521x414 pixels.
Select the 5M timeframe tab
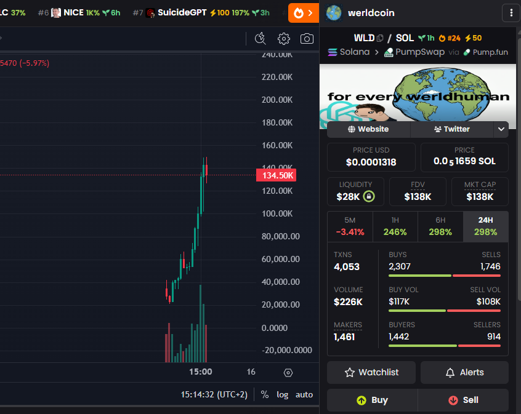350,226
